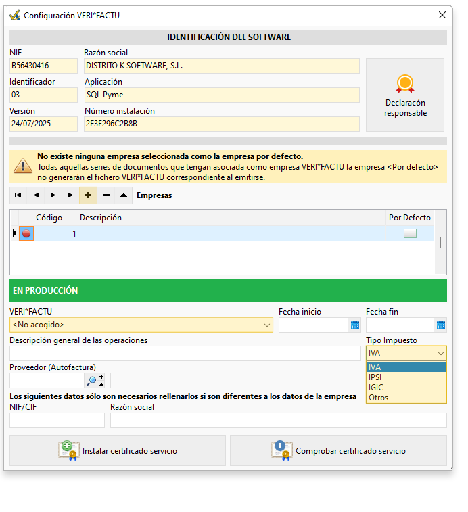Open the Fecha inicio calendar picker
Screen dimensions: 468x512
click(354, 325)
